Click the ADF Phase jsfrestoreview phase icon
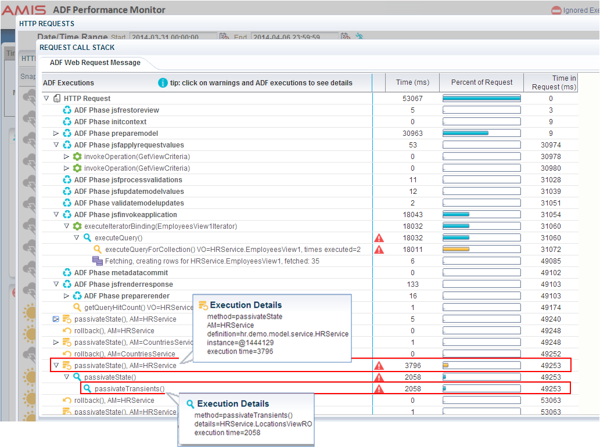 point(66,110)
